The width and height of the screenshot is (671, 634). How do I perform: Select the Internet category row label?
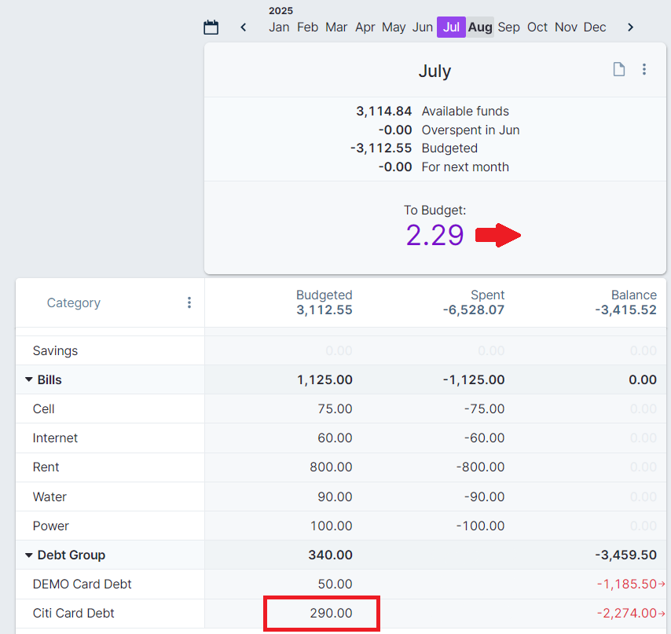(x=55, y=438)
